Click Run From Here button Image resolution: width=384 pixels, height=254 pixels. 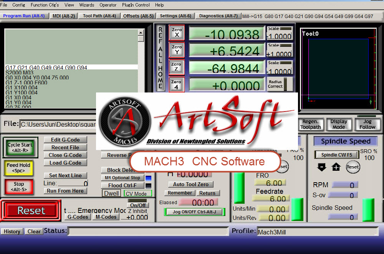pos(65,191)
